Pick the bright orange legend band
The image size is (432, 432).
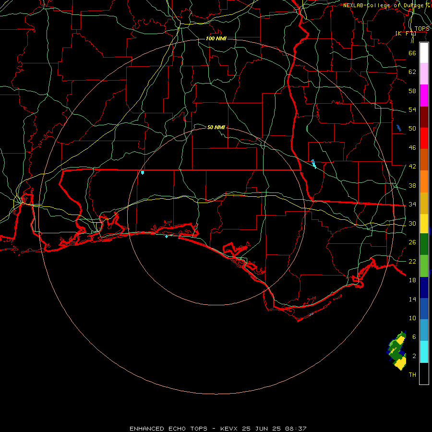click(424, 181)
